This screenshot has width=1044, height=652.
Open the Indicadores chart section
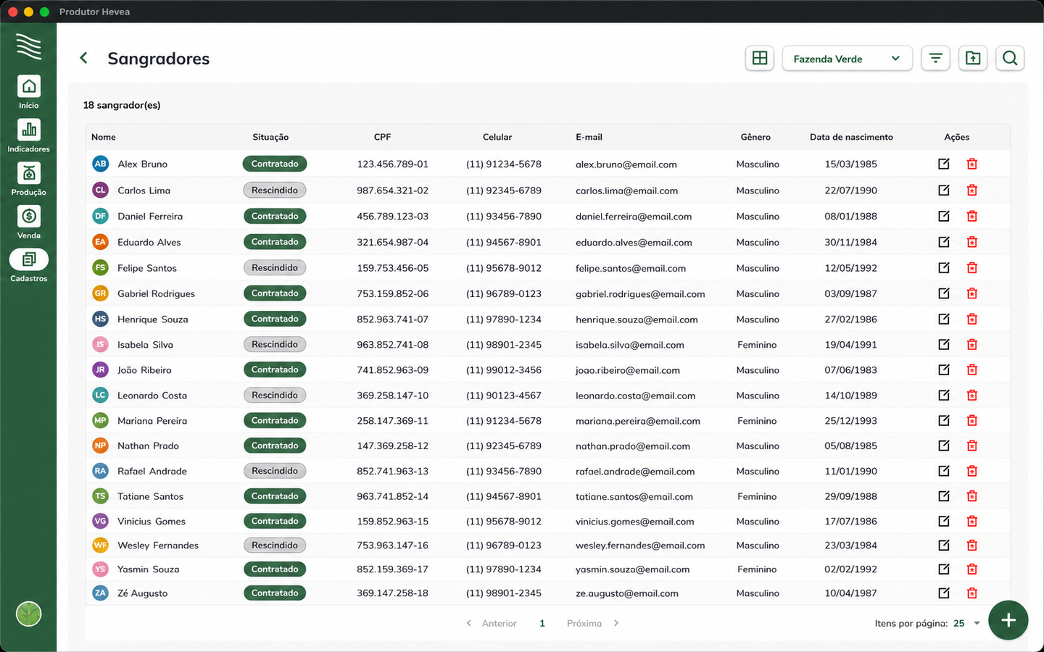tap(29, 135)
